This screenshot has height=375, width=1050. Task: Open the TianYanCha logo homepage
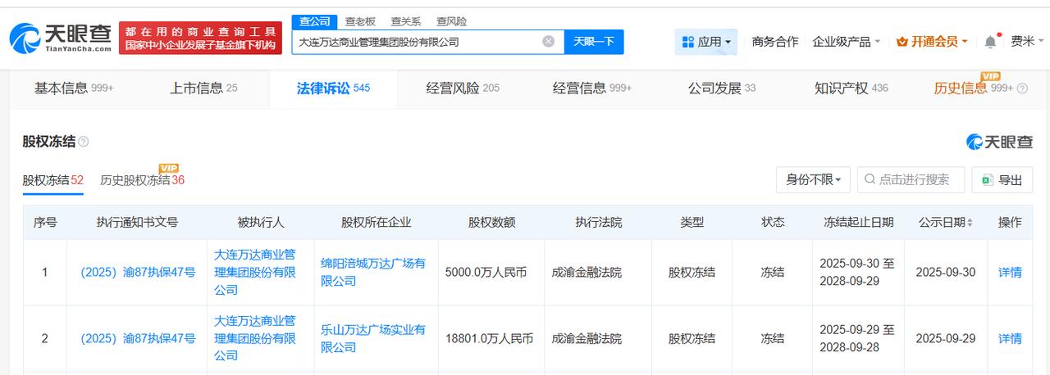point(60,38)
